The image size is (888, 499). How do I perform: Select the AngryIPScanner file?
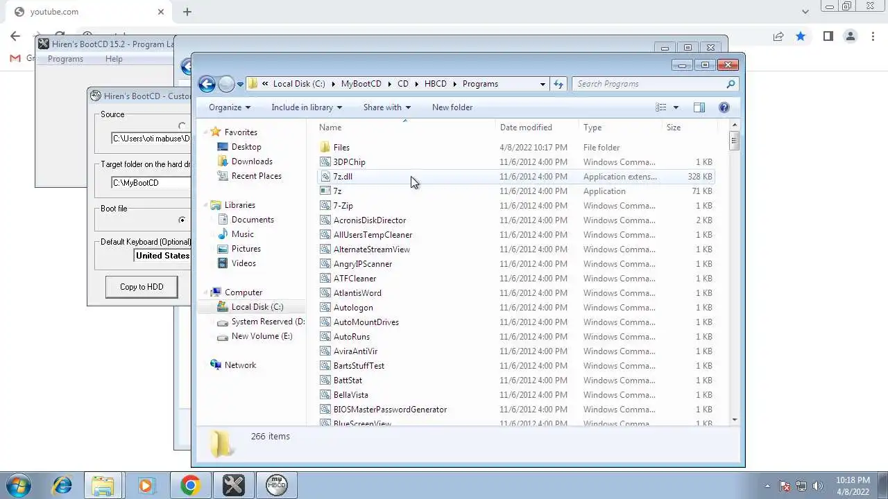[363, 264]
